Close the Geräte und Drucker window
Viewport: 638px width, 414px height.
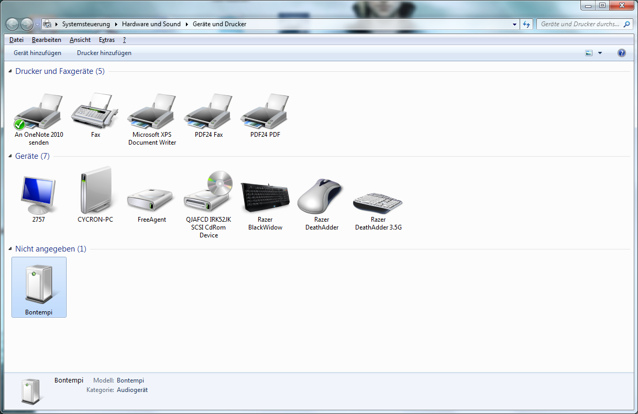621,5
